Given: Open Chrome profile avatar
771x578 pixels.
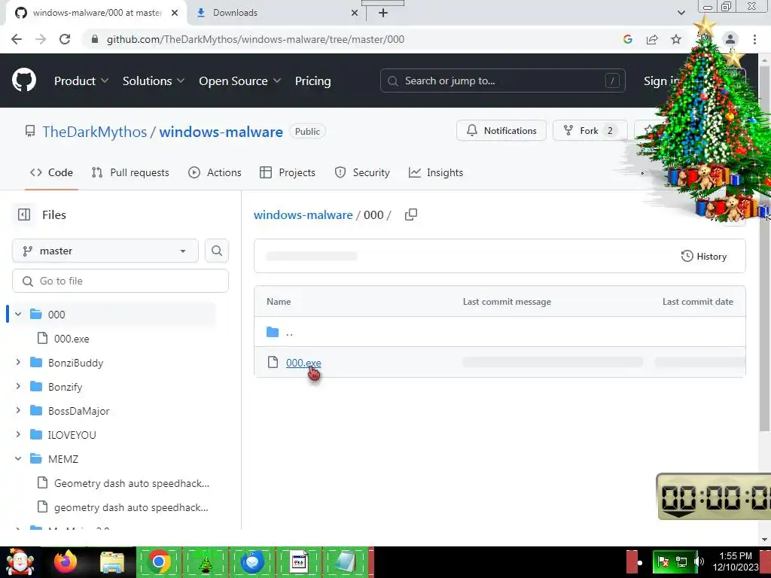Looking at the screenshot, I should (730, 39).
